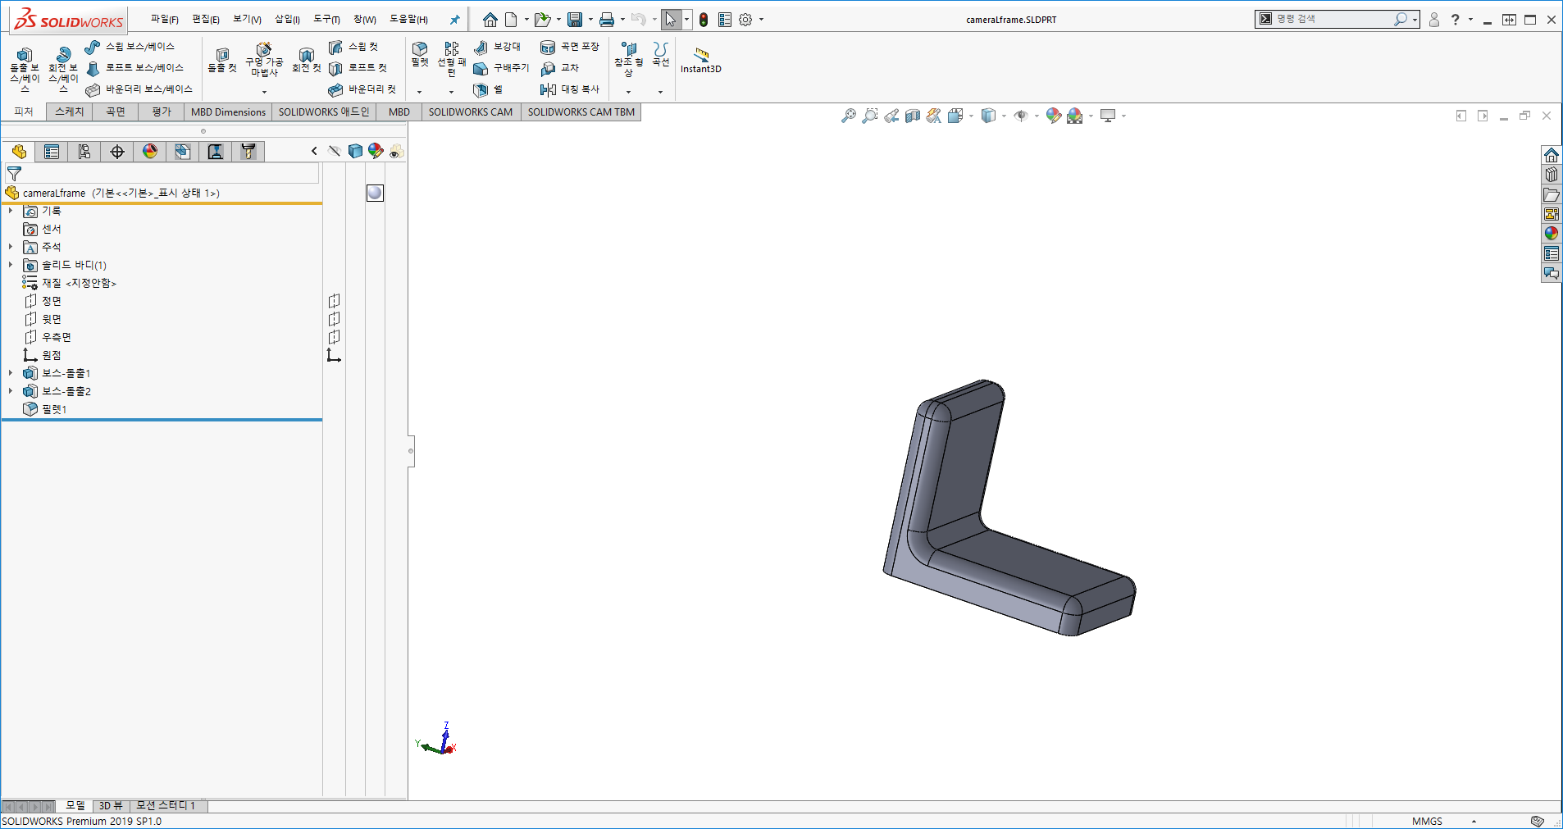Switch to the 평가 tab
Screen dimensions: 1563x829
pyautogui.click(x=162, y=112)
